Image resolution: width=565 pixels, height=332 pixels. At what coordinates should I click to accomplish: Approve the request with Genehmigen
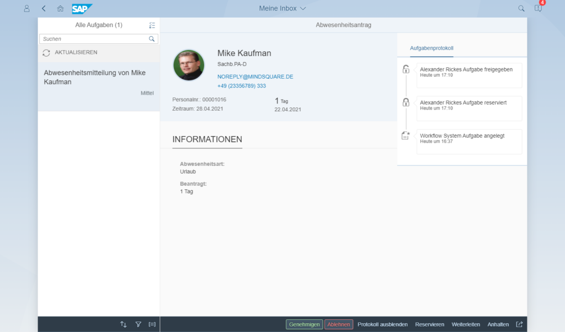pos(304,324)
